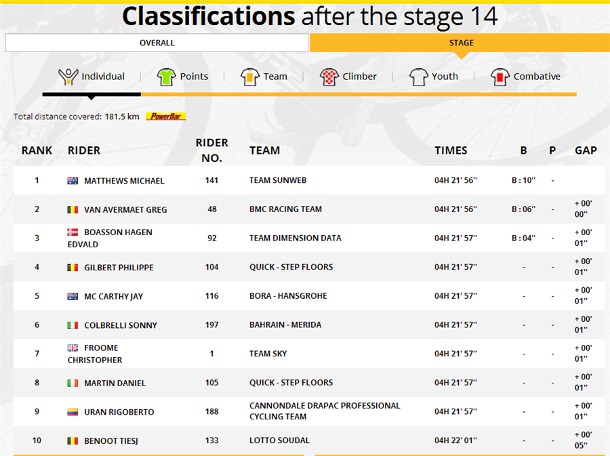Viewport: 610px width, 456px height.
Task: Click the Colombian flag next to Uran
Action: tap(73, 412)
